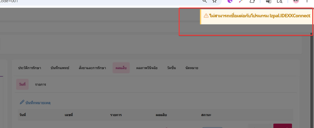Open the color picker eyedropper extension
The height and width of the screenshot is (128, 314).
click(x=241, y=1)
